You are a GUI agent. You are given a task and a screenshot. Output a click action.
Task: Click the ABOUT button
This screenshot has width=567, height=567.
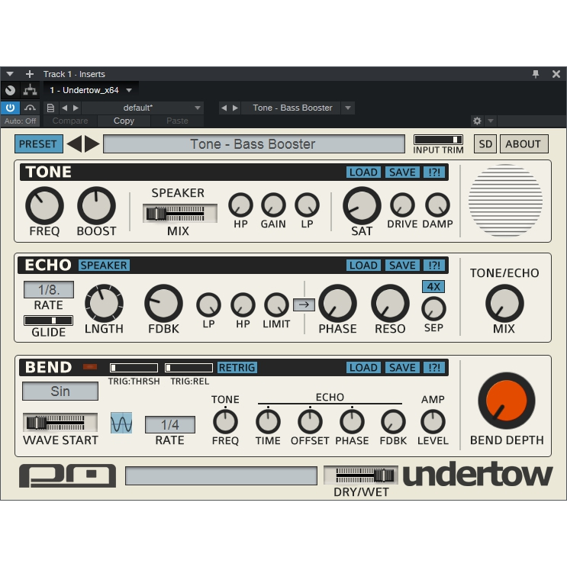click(523, 144)
